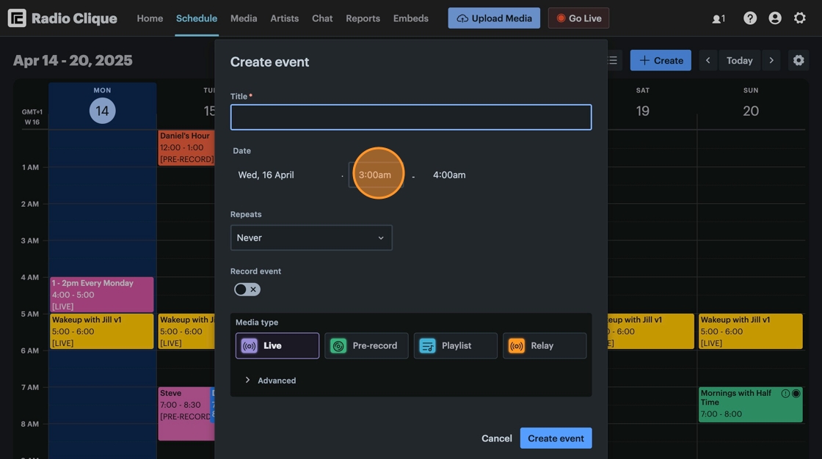The width and height of the screenshot is (822, 459).
Task: Click the Go Live button
Action: point(579,18)
